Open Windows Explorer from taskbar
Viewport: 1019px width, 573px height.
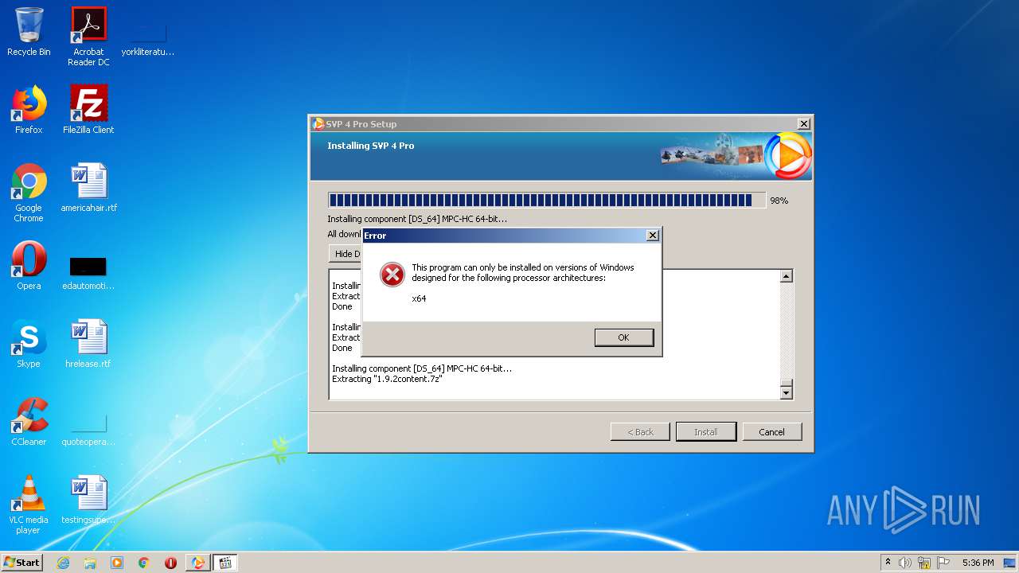(x=90, y=563)
